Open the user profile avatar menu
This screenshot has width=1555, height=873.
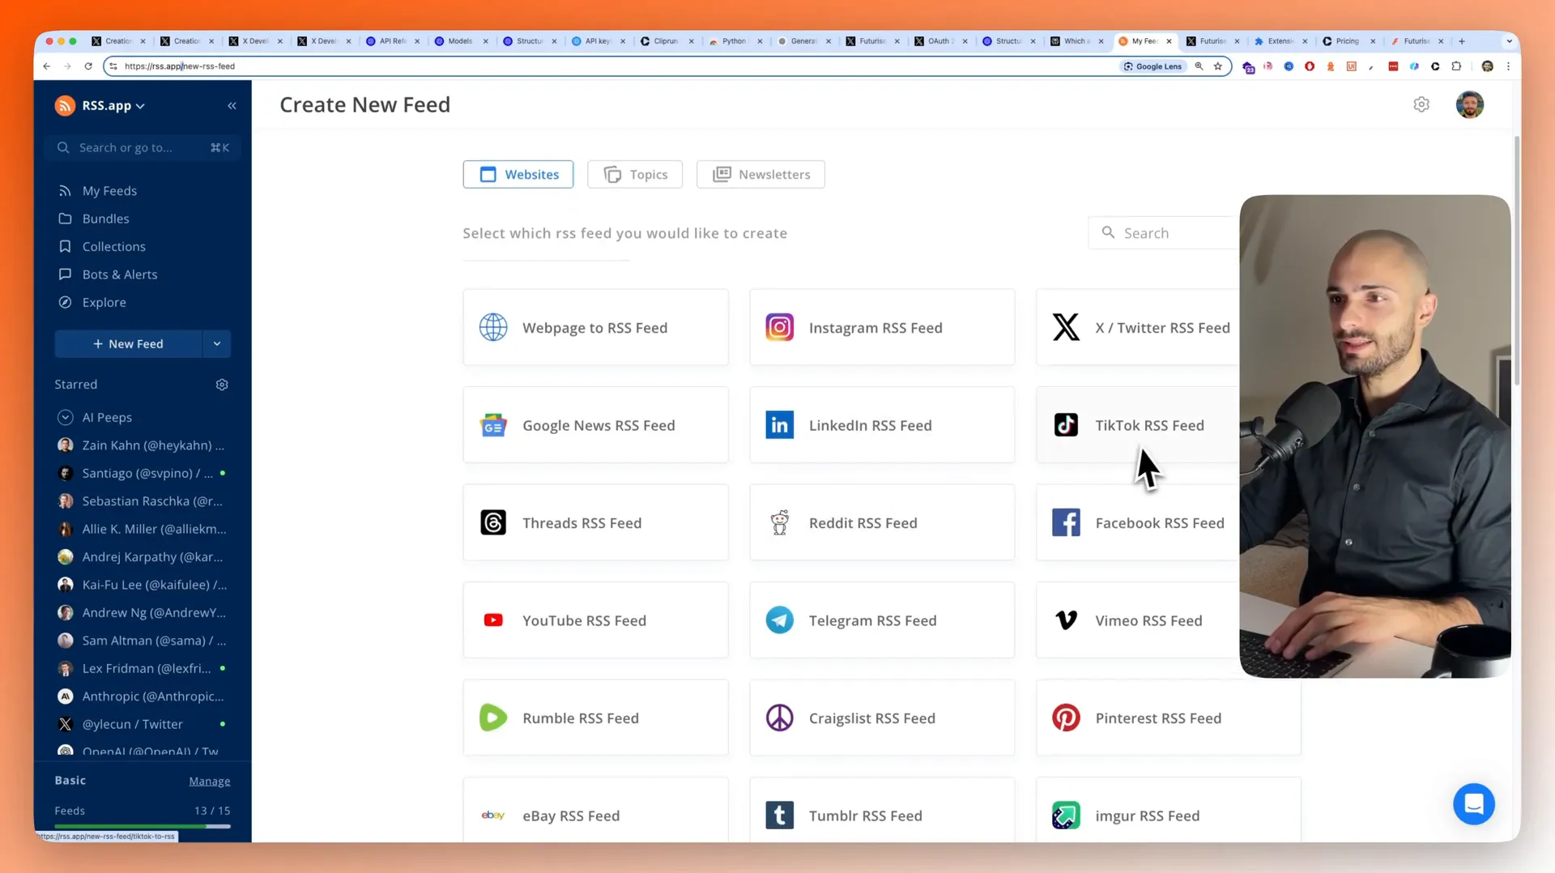click(1469, 104)
